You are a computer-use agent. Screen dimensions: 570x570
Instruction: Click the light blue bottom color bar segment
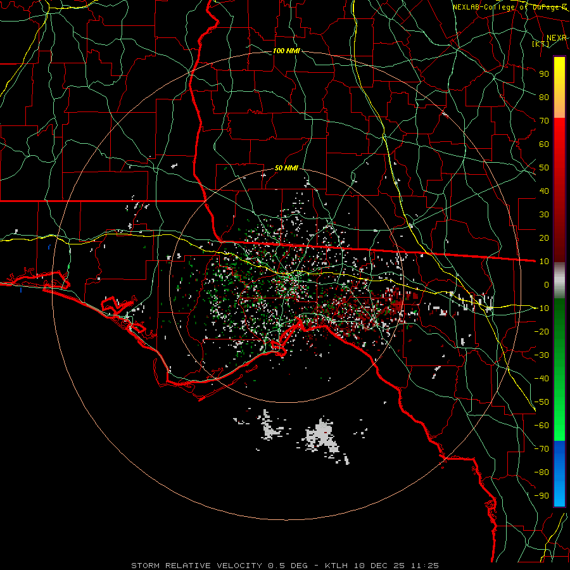(x=559, y=495)
